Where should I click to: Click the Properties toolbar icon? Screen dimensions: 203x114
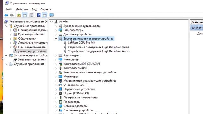(x=31, y=15)
